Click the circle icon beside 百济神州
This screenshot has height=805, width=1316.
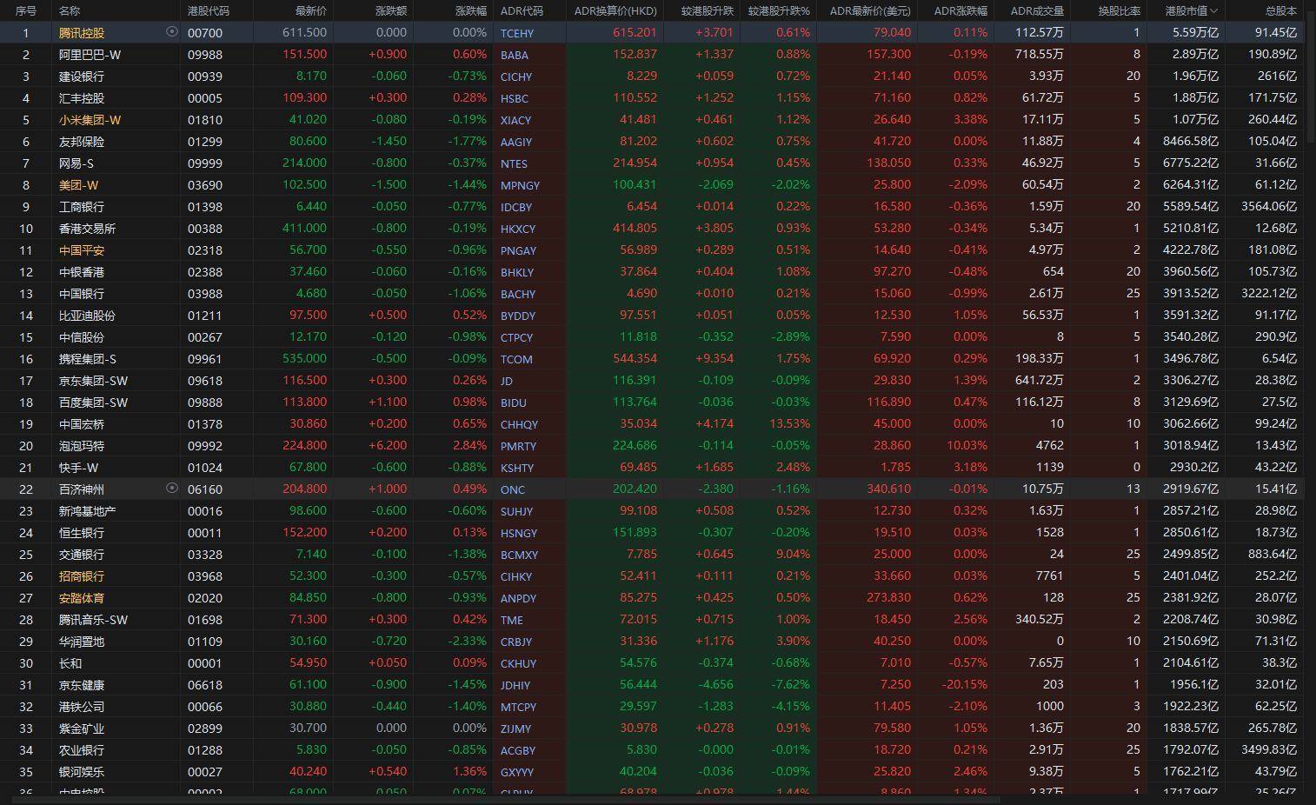tap(171, 488)
